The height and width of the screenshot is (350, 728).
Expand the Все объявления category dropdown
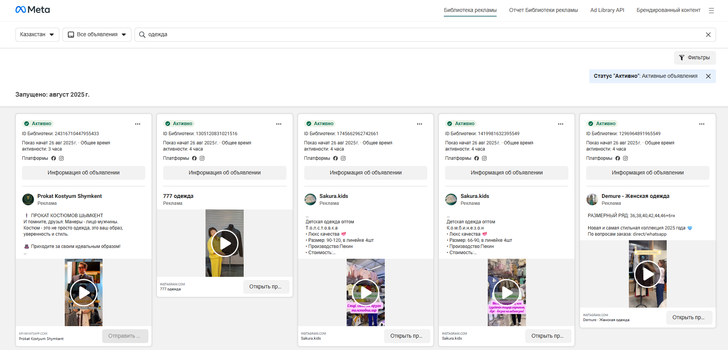click(97, 35)
